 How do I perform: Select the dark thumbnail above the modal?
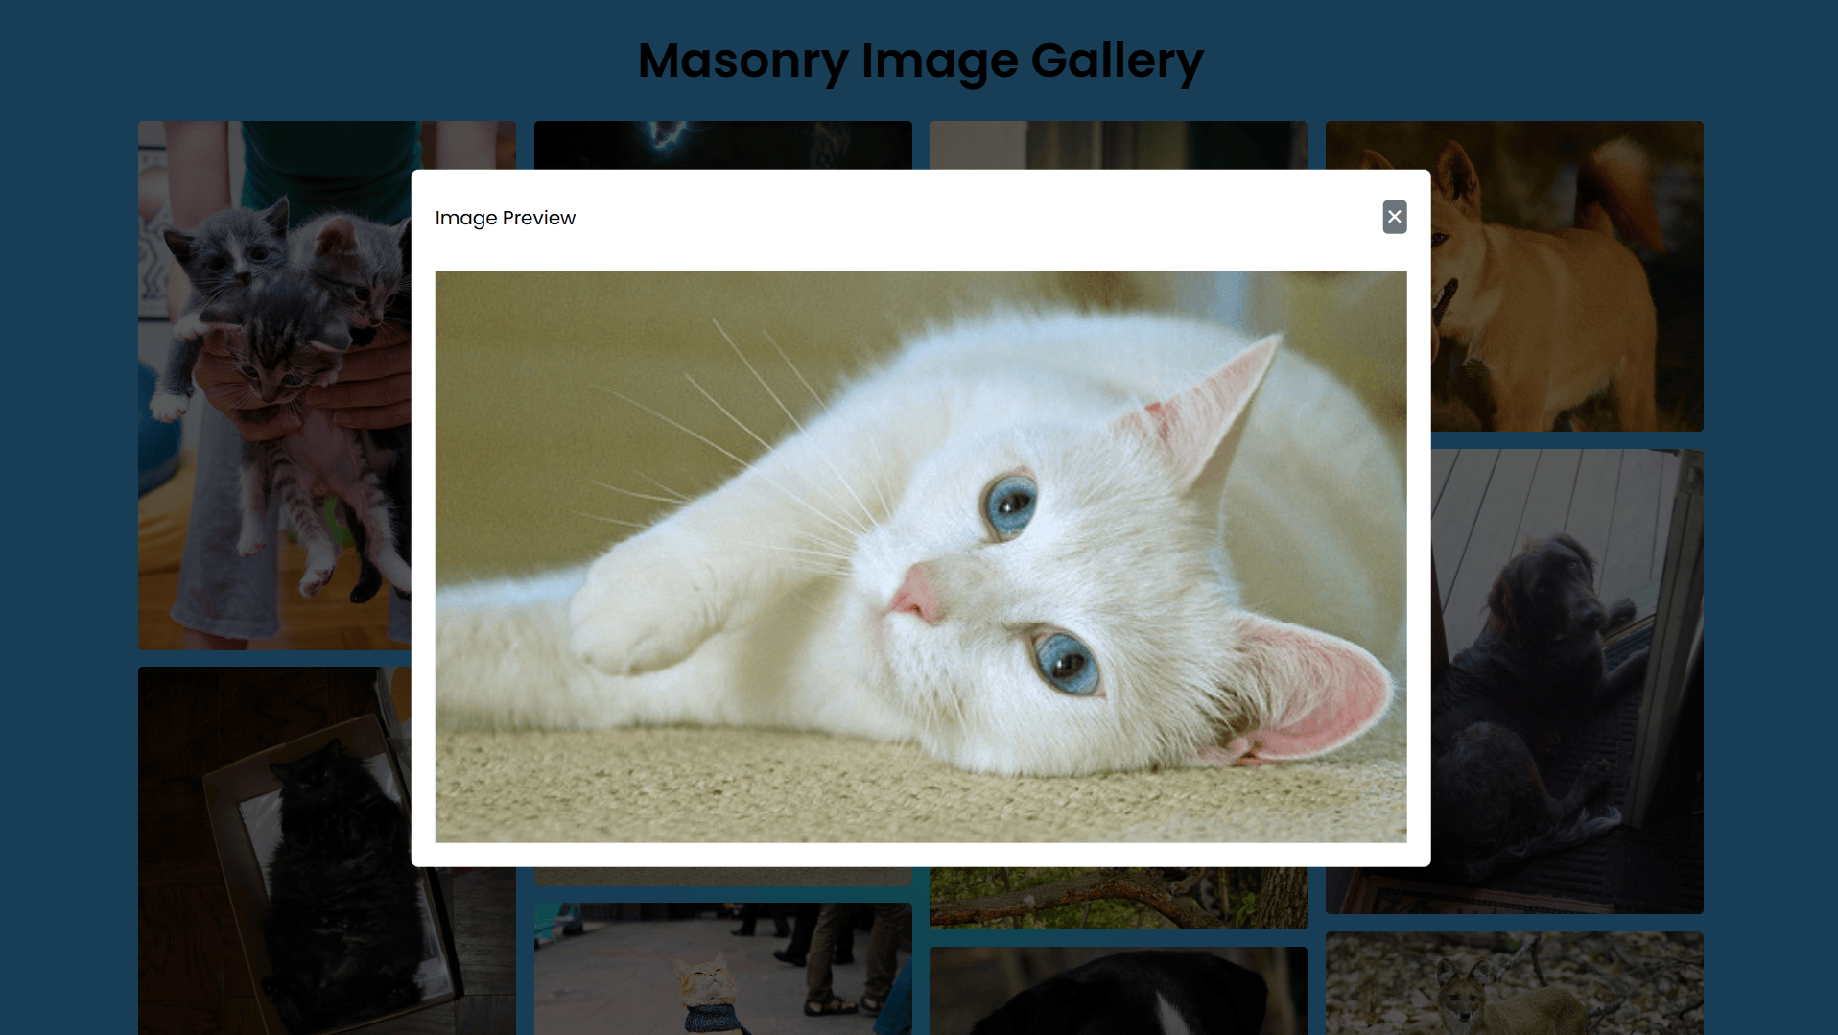[722, 145]
